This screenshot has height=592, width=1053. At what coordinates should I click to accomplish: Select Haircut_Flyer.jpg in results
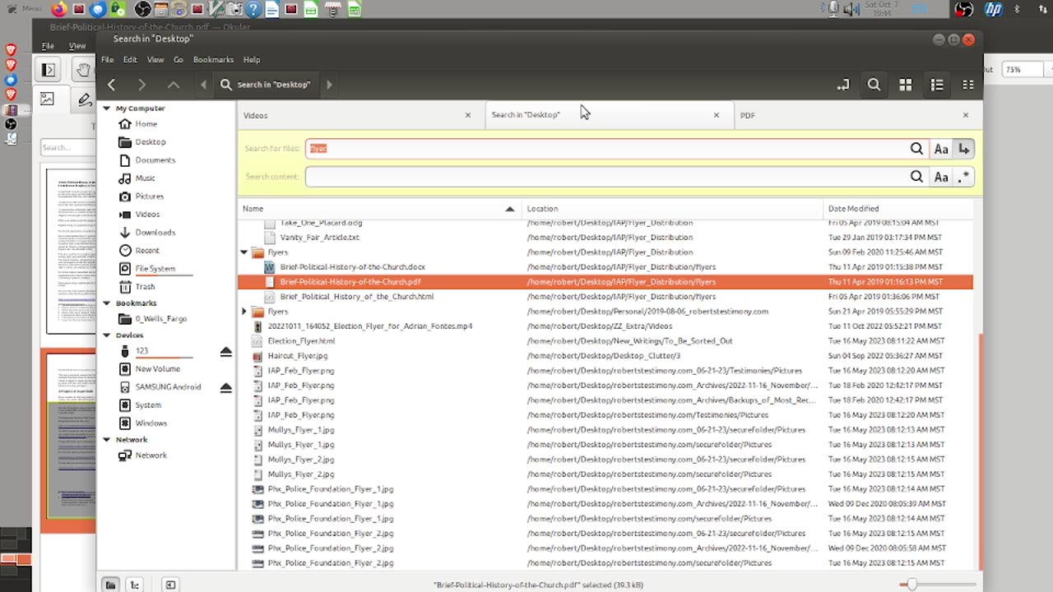pyautogui.click(x=297, y=356)
